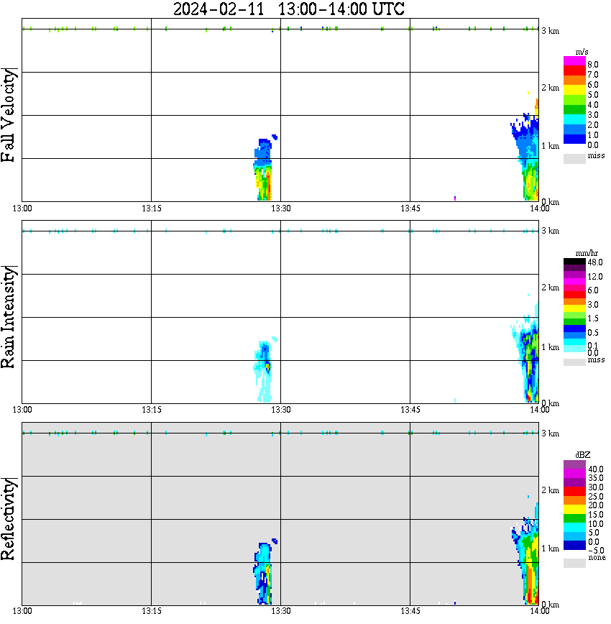Viewport: 611px width, 624px height.
Task: Click "13:45" under the Fall Velocity plot
Action: [x=410, y=208]
